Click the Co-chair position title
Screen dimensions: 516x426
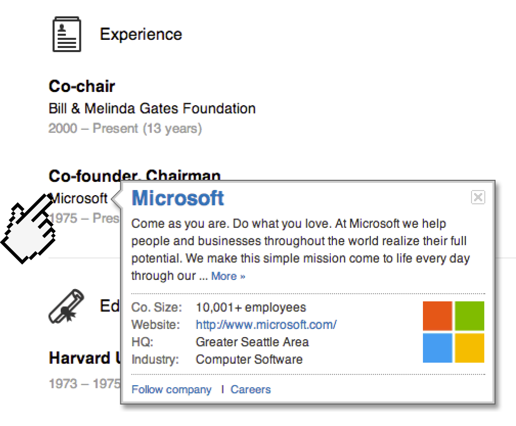click(x=82, y=86)
